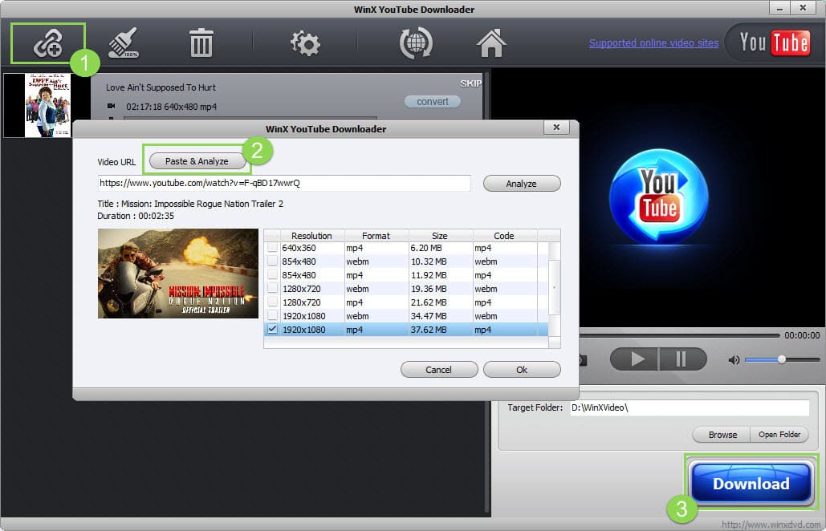Image resolution: width=826 pixels, height=531 pixels.
Task: Check the 640x360 mp4 checkbox
Action: (x=272, y=247)
